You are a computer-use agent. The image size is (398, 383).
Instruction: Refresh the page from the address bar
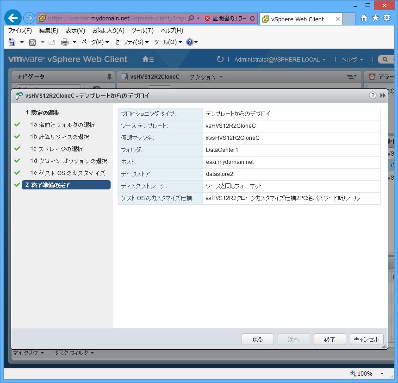[x=252, y=18]
